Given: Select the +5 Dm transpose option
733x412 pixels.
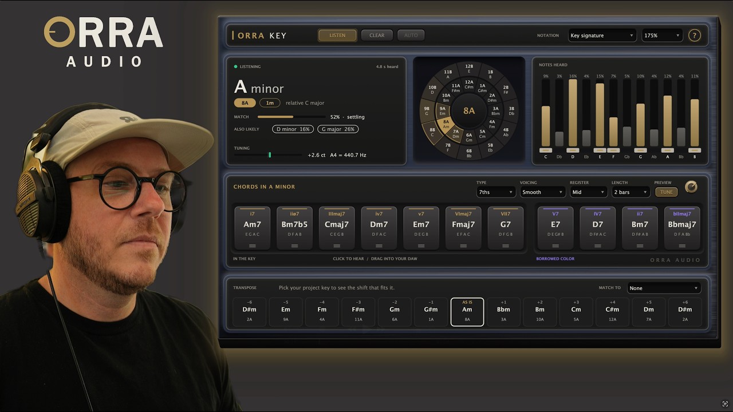Looking at the screenshot, I should [x=649, y=312].
